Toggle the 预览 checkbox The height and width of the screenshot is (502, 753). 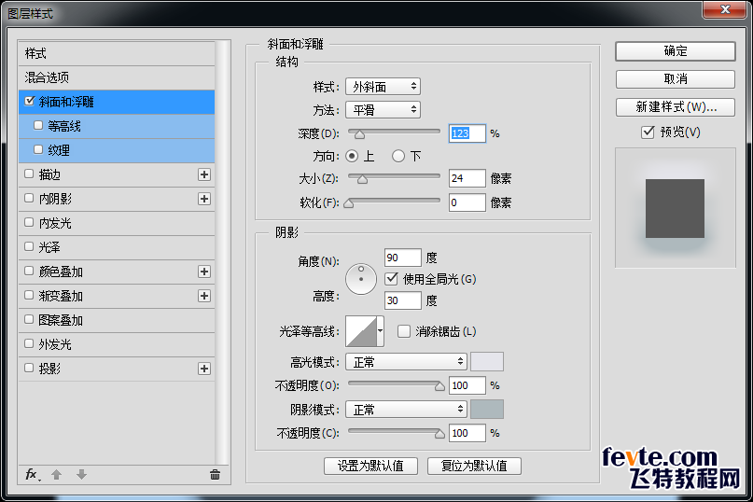[x=648, y=132]
